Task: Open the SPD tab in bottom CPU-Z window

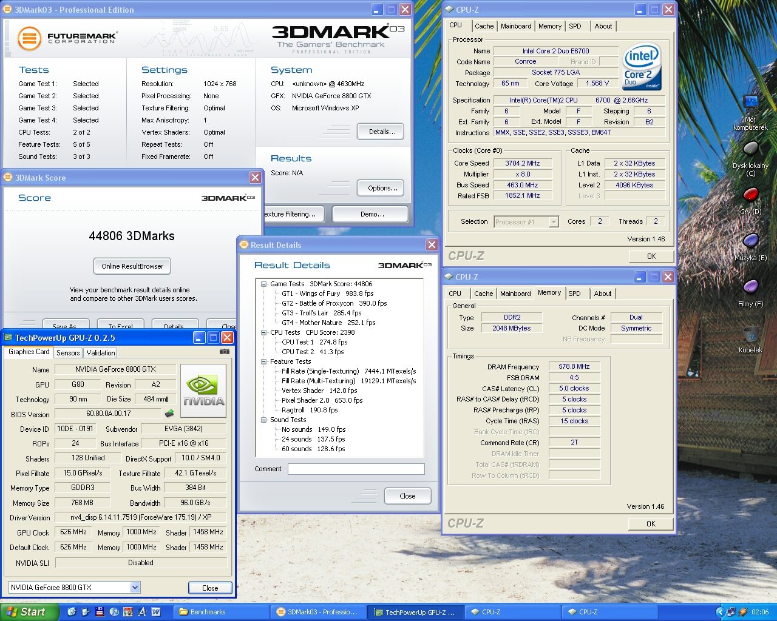Action: [574, 294]
